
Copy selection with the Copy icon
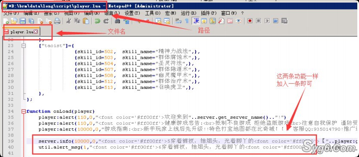[x=77, y=21]
